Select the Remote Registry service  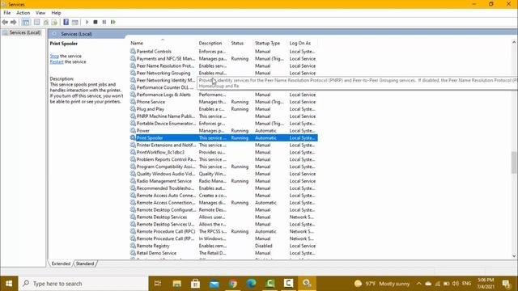click(223, 246)
